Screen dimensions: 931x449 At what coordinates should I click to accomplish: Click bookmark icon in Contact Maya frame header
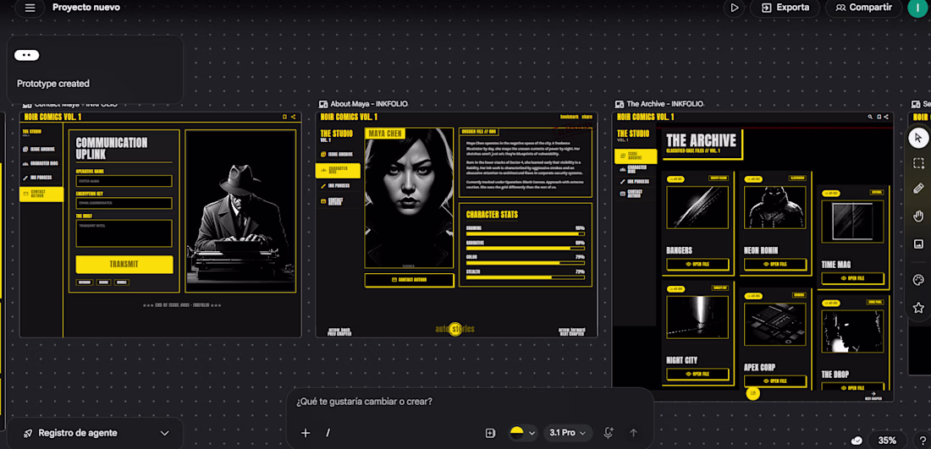click(284, 117)
